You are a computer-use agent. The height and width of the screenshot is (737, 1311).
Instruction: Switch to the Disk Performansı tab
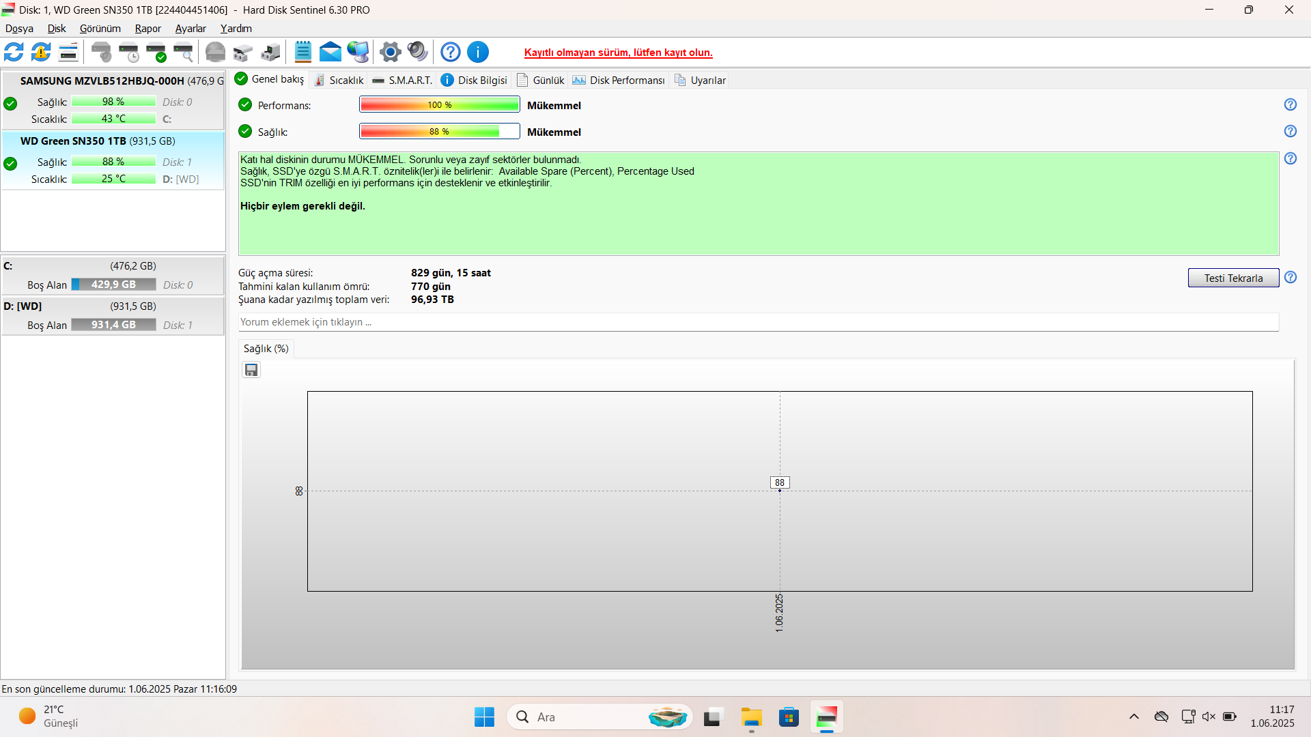point(619,80)
